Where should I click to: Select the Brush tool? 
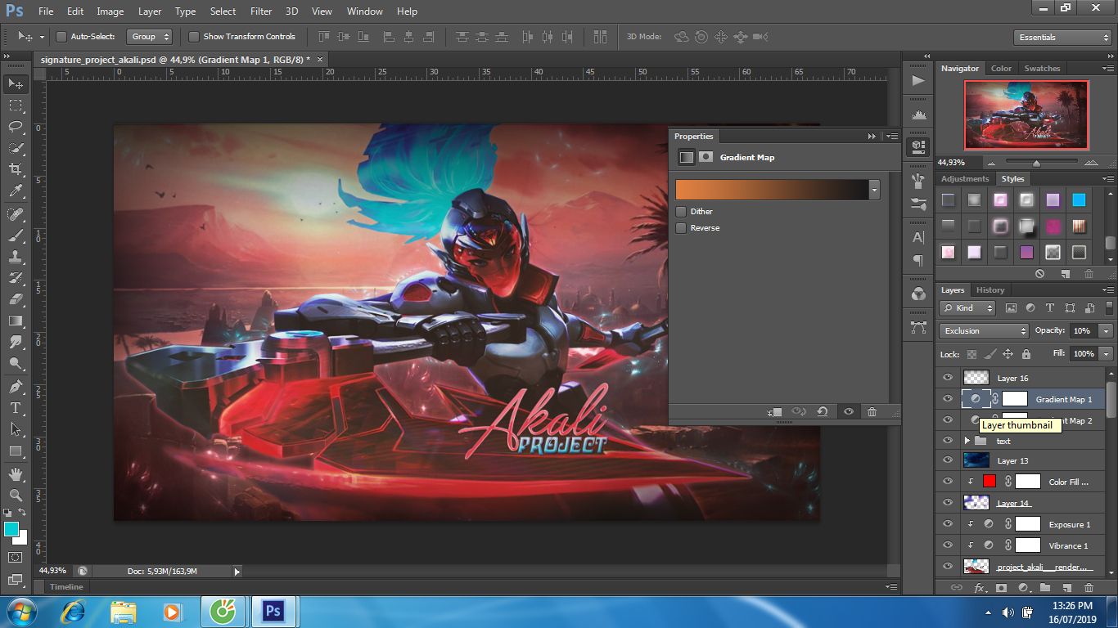pyautogui.click(x=16, y=235)
